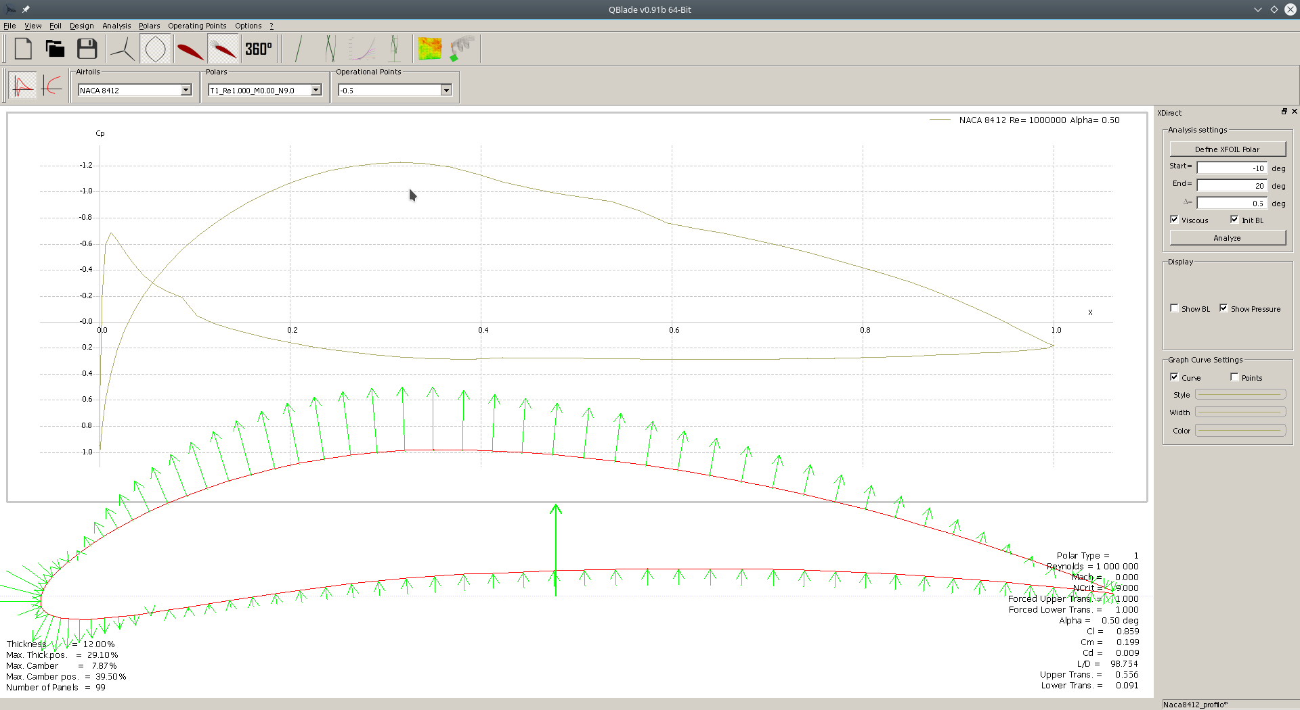
Task: Open the multi-curve performance graph icon
Action: pos(362,49)
